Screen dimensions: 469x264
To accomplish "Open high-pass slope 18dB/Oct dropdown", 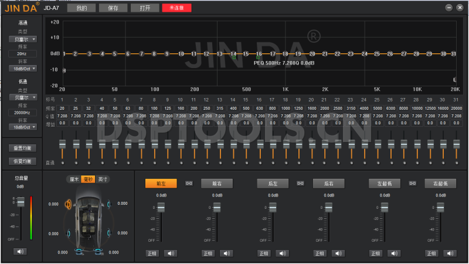I will tap(23, 68).
